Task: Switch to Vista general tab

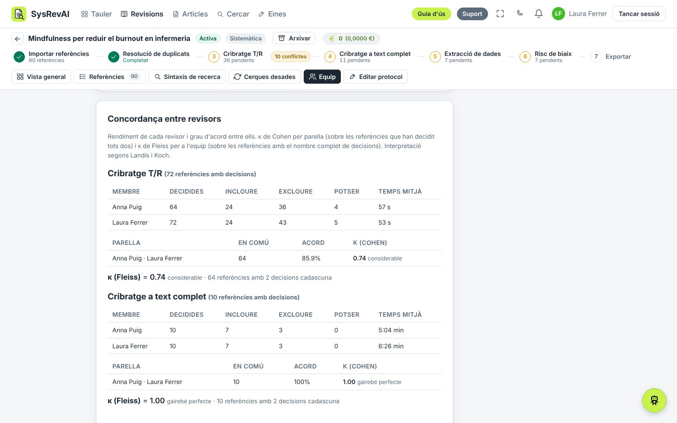Action: click(41, 77)
